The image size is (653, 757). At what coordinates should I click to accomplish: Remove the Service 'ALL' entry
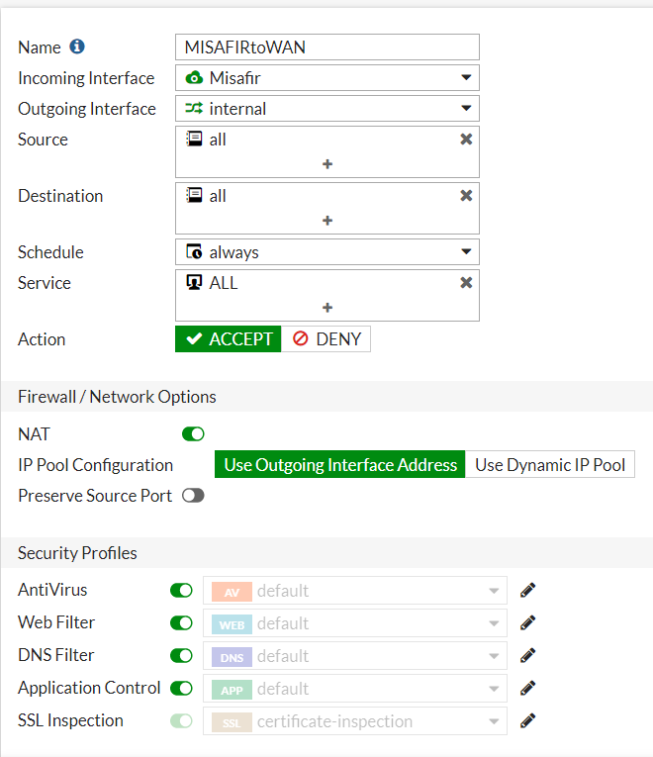(466, 282)
